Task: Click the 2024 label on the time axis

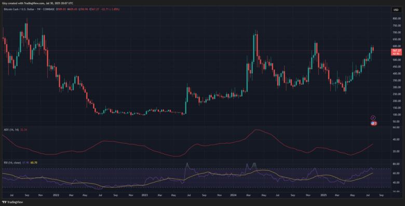Action: (234, 196)
